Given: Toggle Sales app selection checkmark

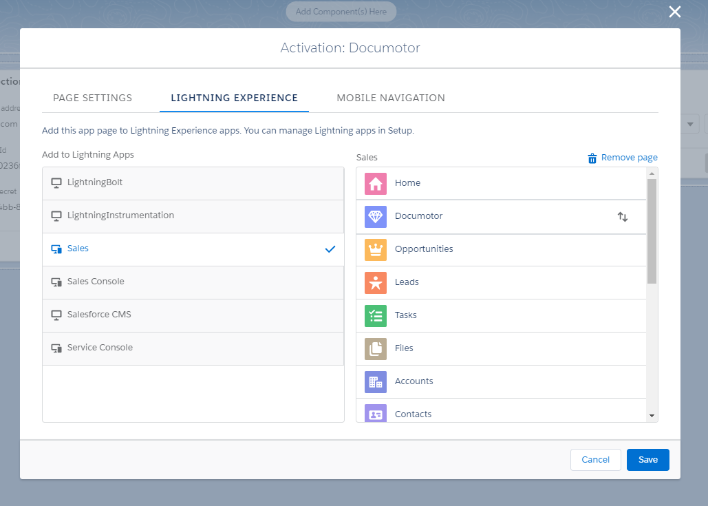Looking at the screenshot, I should pos(330,249).
